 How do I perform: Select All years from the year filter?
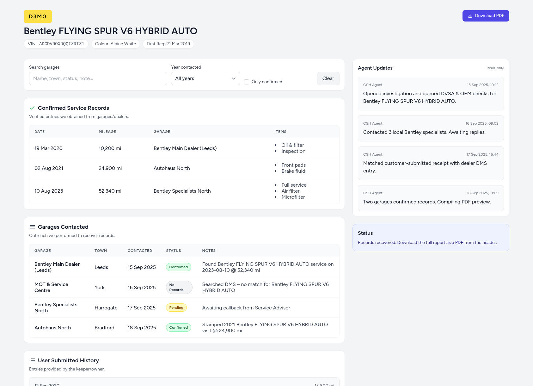[x=205, y=78]
